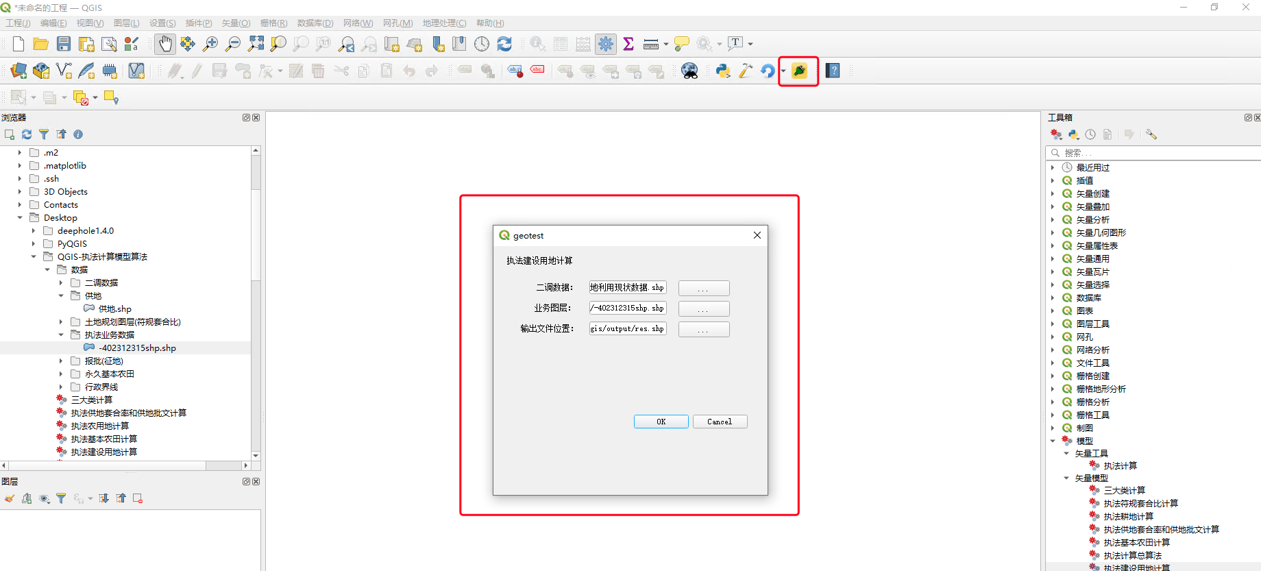The image size is (1261, 571).
Task: Expand the 矢量分析 group in toolbox
Action: [x=1053, y=220]
